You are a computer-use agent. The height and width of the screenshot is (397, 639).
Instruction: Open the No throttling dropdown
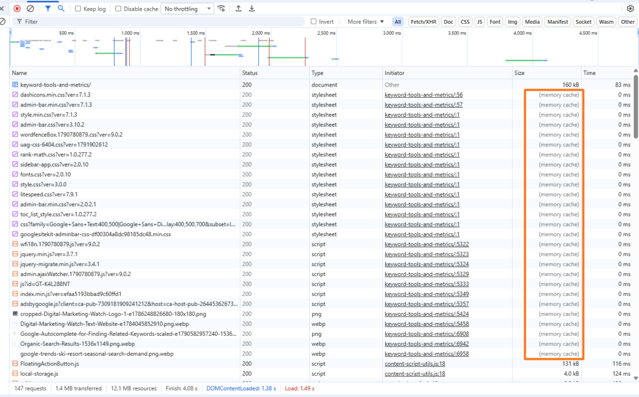(x=187, y=9)
